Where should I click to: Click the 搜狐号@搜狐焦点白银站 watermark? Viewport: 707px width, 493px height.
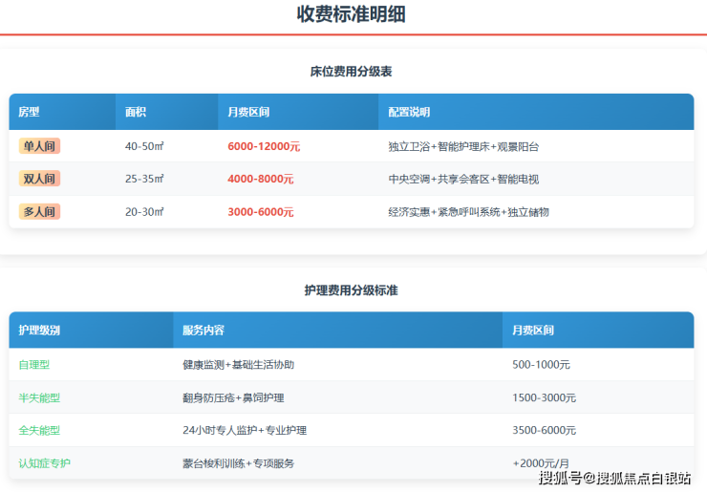point(614,478)
